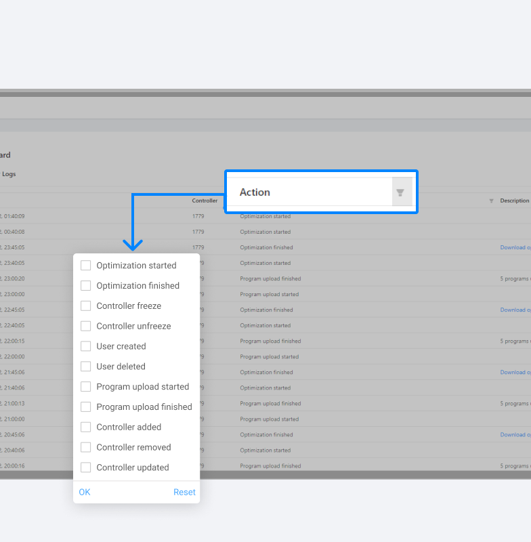Click 5 programs text in the 20:00:16 row
The height and width of the screenshot is (542, 531).
click(x=515, y=466)
